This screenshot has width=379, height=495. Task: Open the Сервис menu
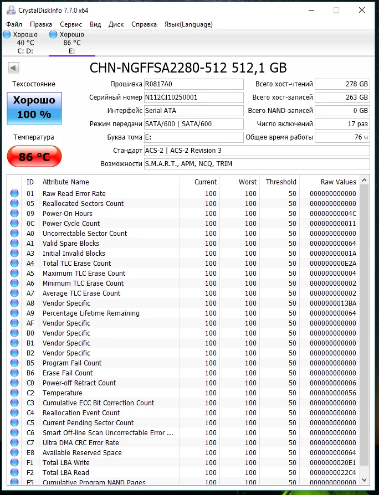pyautogui.click(x=71, y=24)
